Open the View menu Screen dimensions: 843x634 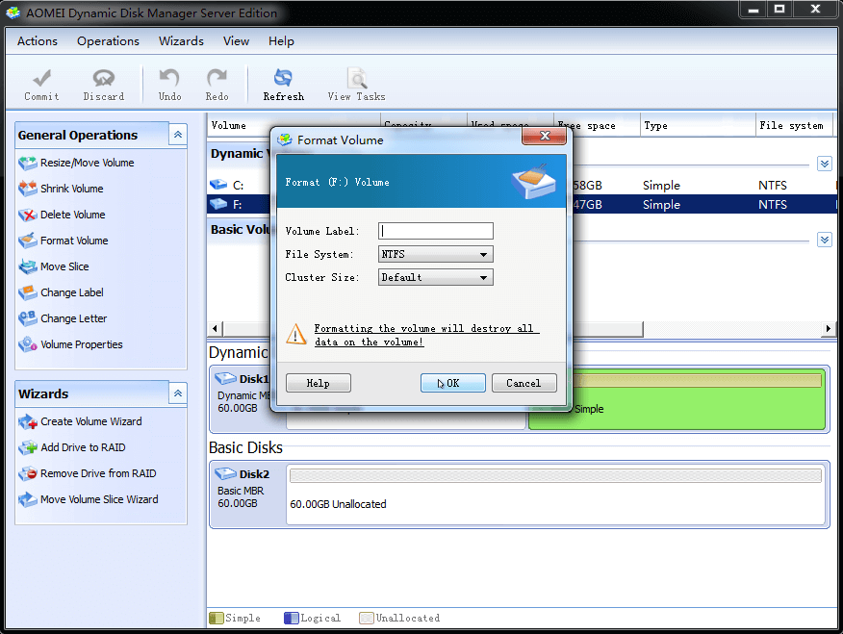click(x=236, y=40)
